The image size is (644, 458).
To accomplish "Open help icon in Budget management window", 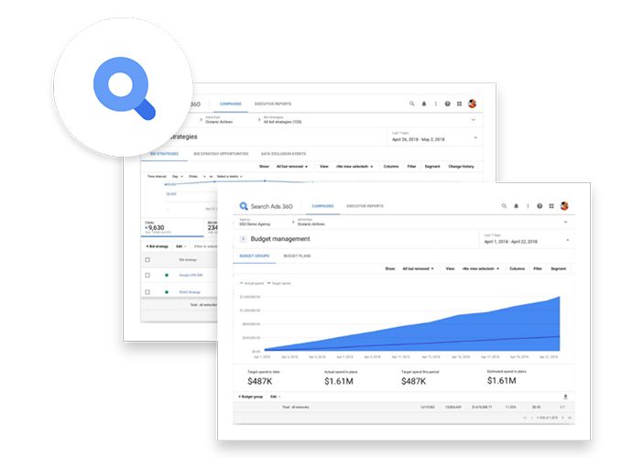I will click(x=540, y=206).
